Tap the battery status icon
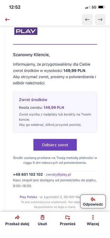This screenshot has width=110, height=238. pyautogui.click(x=101, y=7)
